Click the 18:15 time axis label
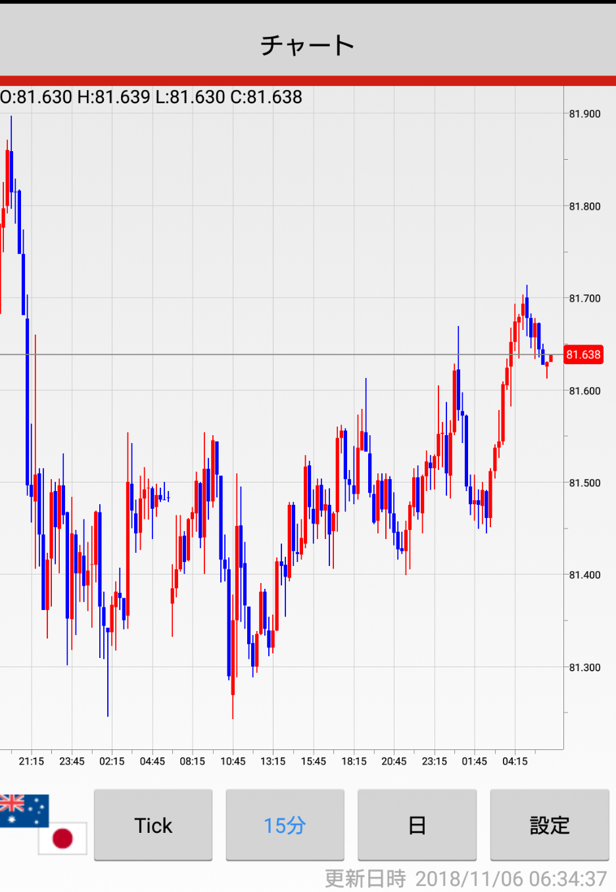This screenshot has width=616, height=892. [354, 761]
